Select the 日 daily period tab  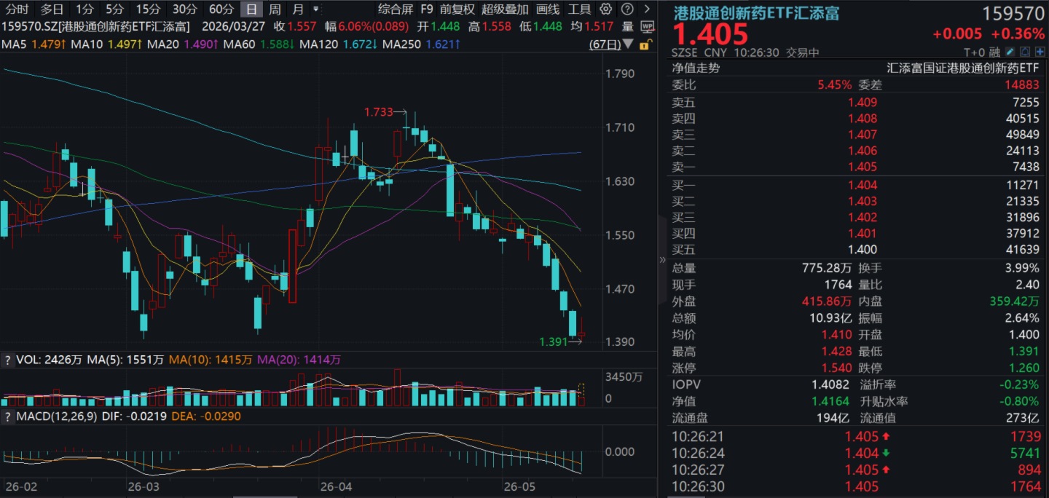251,9
